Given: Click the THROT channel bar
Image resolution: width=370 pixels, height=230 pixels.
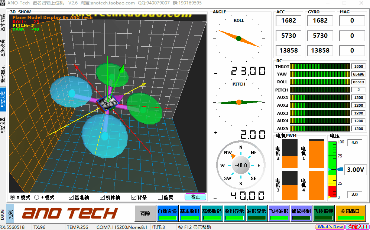Looking at the screenshot, I should pyautogui.click(x=319, y=66).
